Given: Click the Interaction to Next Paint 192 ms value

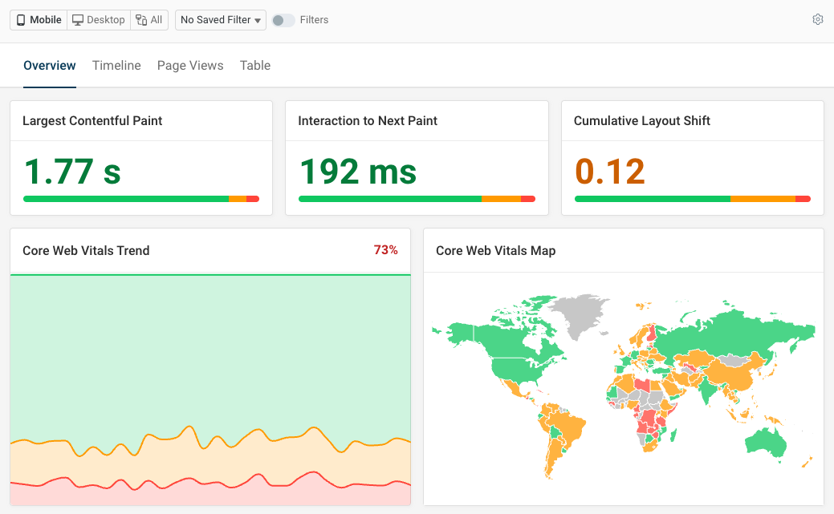Looking at the screenshot, I should 358,172.
